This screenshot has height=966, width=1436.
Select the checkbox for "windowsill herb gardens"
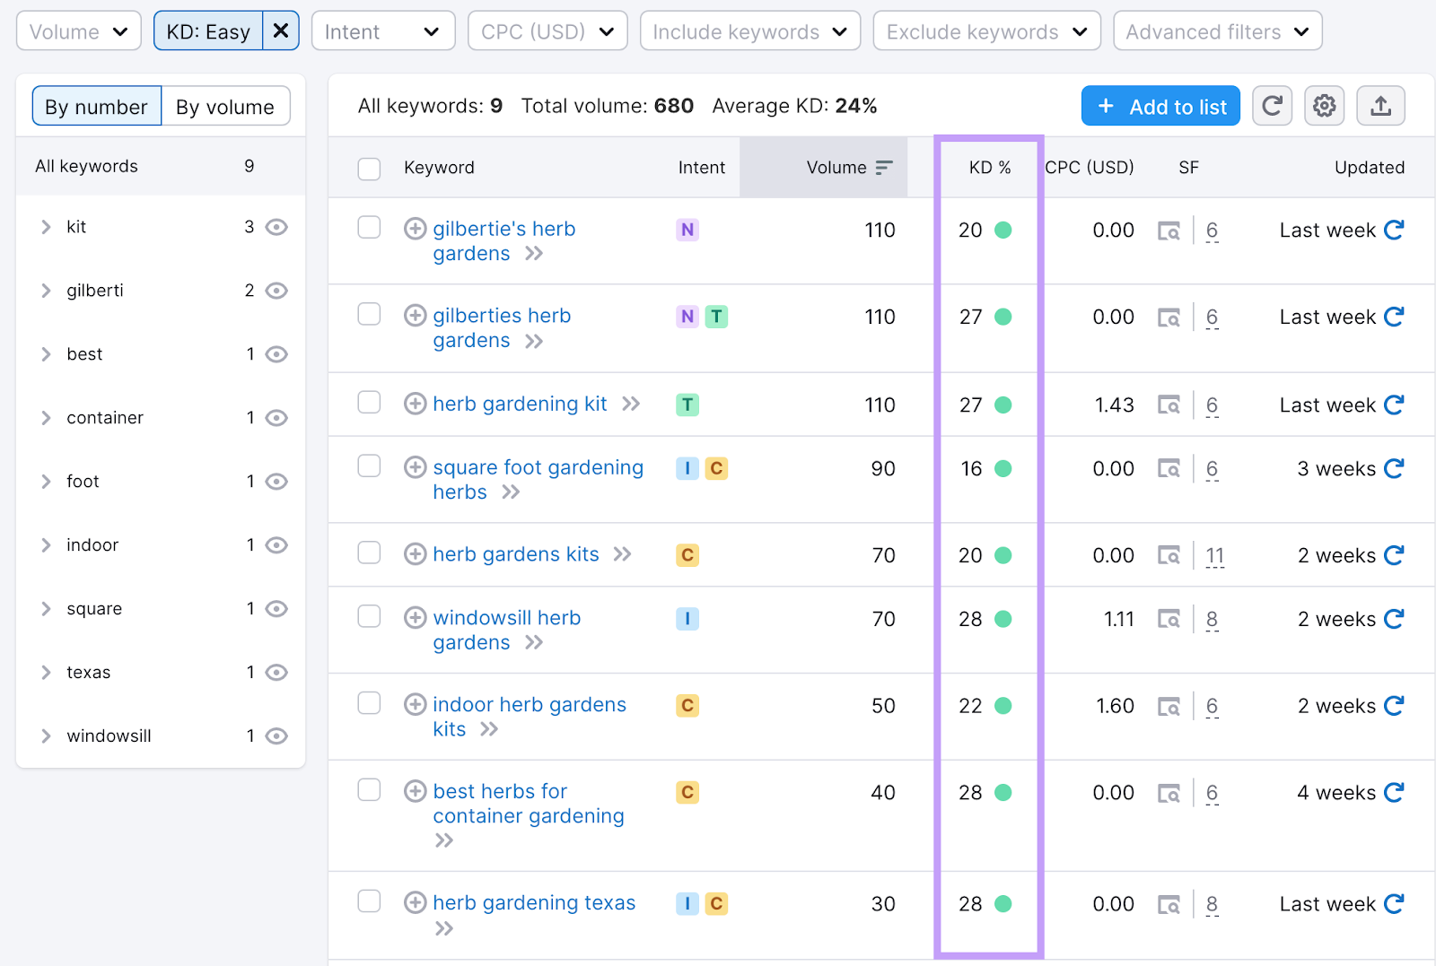(x=369, y=616)
